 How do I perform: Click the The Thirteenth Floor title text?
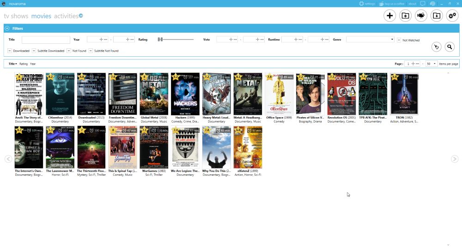[x=91, y=171]
